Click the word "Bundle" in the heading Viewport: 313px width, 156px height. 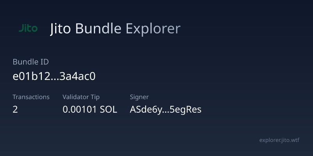pos(98,29)
